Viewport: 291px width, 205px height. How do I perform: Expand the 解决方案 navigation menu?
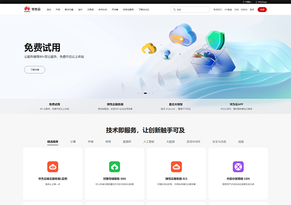coord(69,9)
